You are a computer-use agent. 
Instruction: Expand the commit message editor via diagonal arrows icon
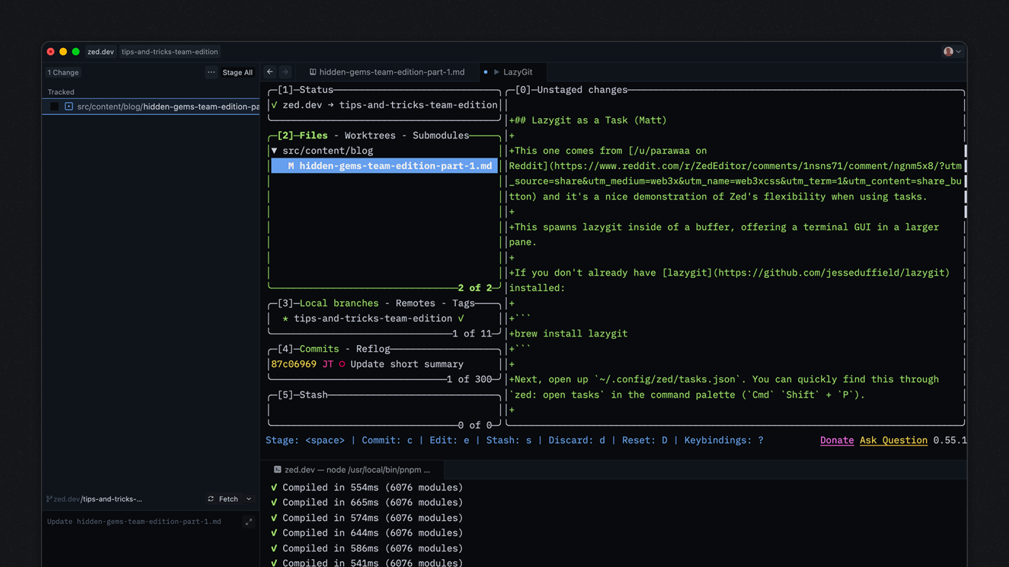(249, 521)
